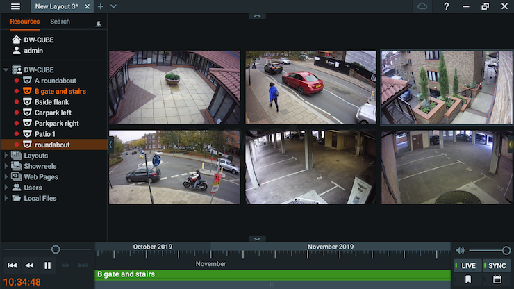The width and height of the screenshot is (514, 289).
Task: Open the hamburger main menu
Action: tap(15, 6)
